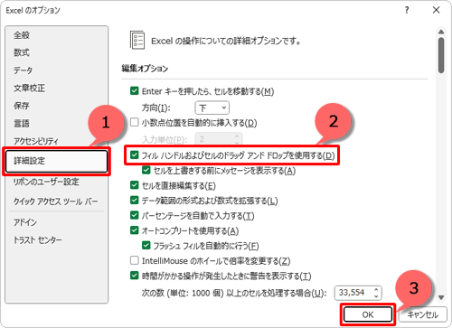
Task: Toggle セルを上書きする前にメッセージを表示する checkbox
Action: tap(146, 170)
